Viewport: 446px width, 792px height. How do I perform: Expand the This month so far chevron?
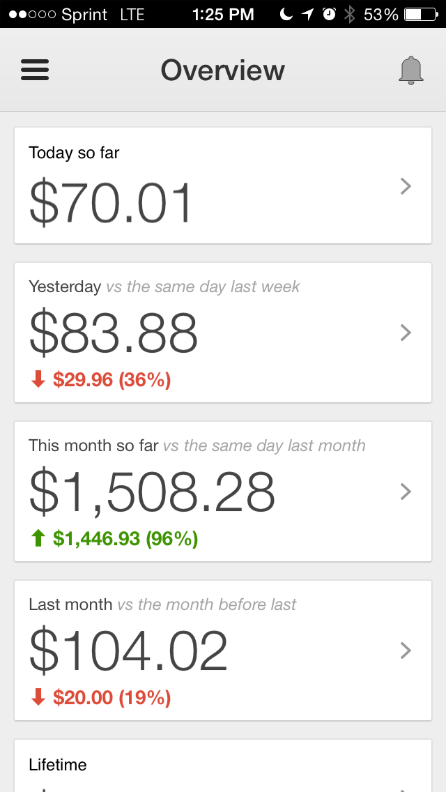406,492
